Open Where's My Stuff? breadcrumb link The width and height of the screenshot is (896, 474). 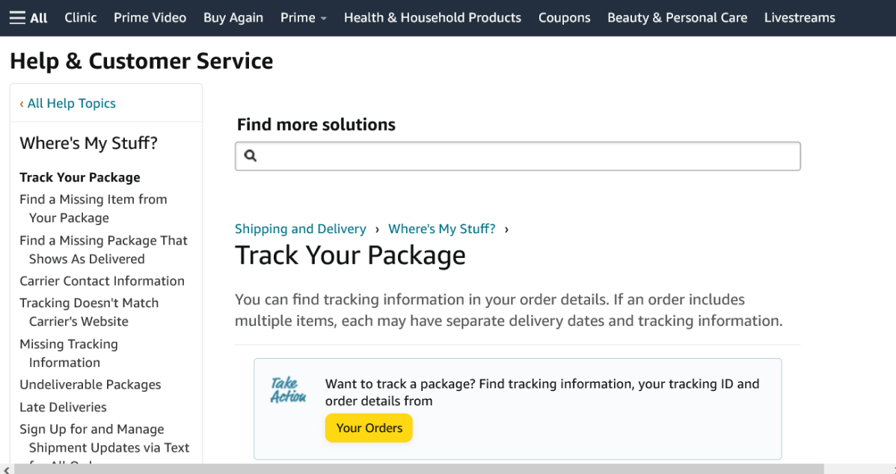[x=441, y=229]
